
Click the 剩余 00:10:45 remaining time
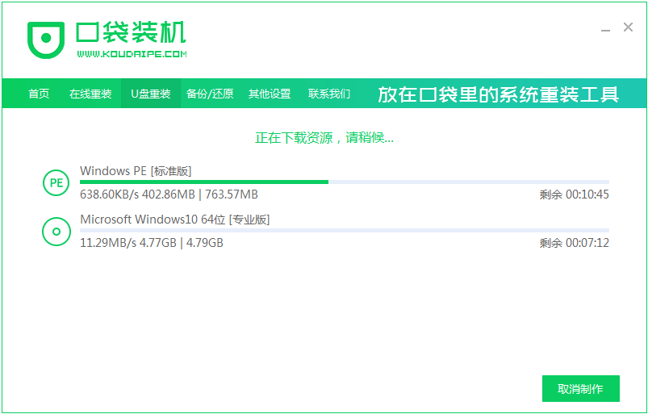pos(574,194)
